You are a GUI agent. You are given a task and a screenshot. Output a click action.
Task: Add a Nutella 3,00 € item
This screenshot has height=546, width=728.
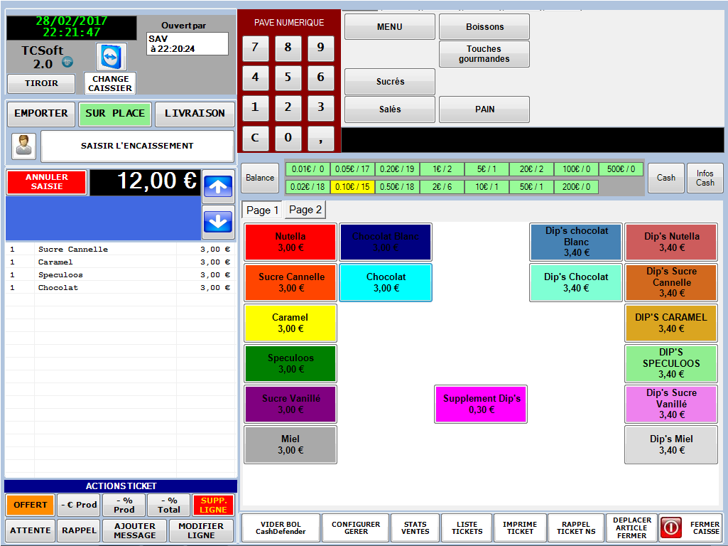pos(290,242)
